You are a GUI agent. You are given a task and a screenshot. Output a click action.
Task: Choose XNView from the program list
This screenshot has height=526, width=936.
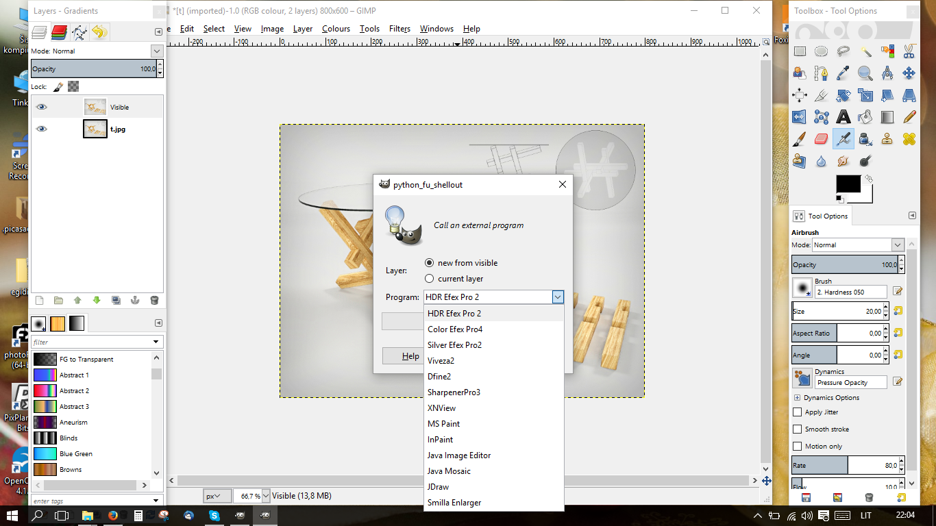pos(494,408)
